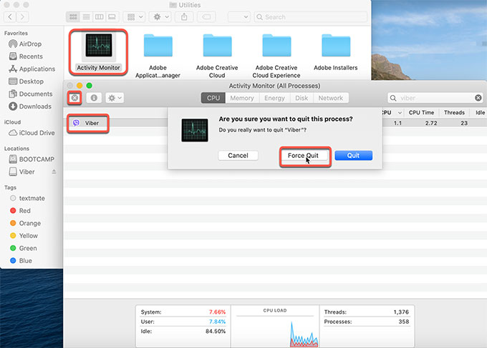Select the Green tag

pyautogui.click(x=28, y=248)
